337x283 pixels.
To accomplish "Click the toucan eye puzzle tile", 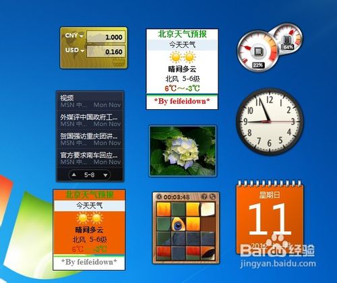I will pyautogui.click(x=179, y=224).
